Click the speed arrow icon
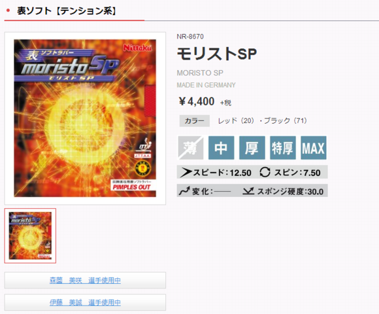 [186, 173]
